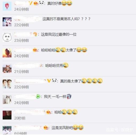Click the green heart badge before 我天一毛一样
This screenshot has height=135, width=136.
(x=38, y=97)
